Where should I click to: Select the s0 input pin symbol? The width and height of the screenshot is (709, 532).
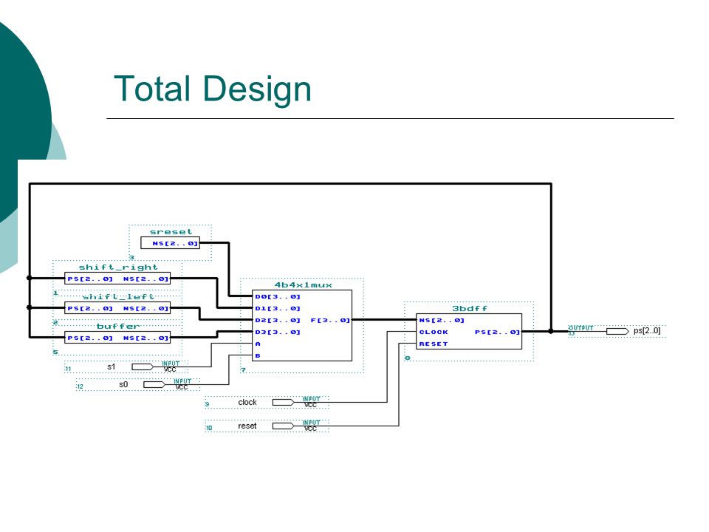click(154, 384)
